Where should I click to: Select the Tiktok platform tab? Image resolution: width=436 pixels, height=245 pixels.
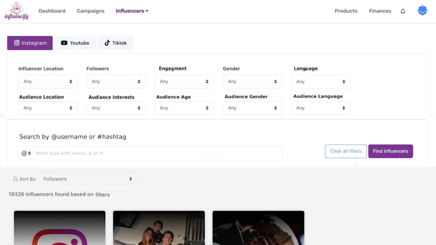(x=116, y=43)
